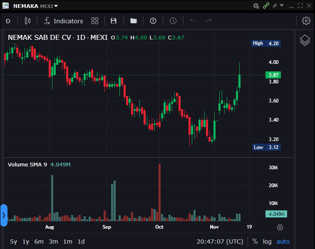Click the 19 date label on time axis

(249, 227)
